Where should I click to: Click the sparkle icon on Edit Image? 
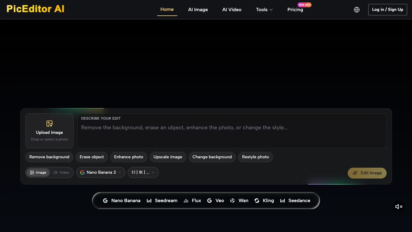pyautogui.click(x=355, y=173)
